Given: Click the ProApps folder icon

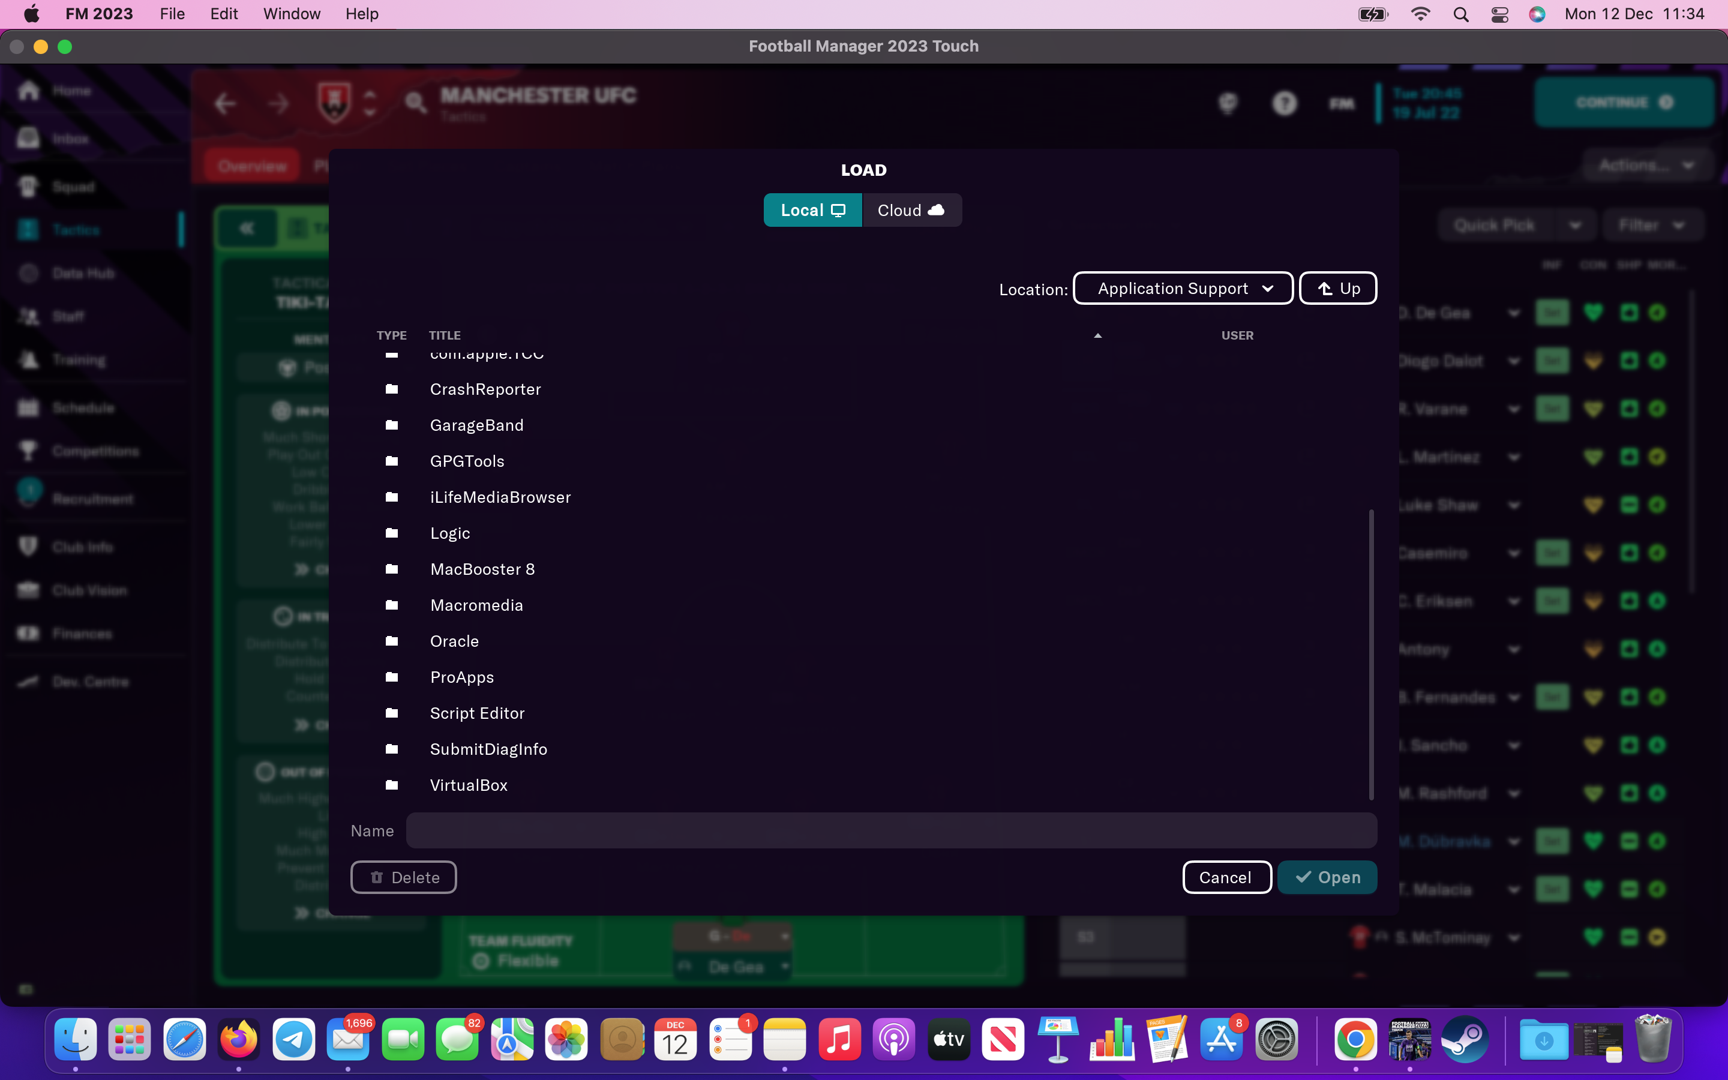Looking at the screenshot, I should click(391, 677).
